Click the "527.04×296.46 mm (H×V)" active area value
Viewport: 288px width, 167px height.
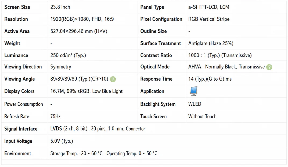tap(79, 31)
